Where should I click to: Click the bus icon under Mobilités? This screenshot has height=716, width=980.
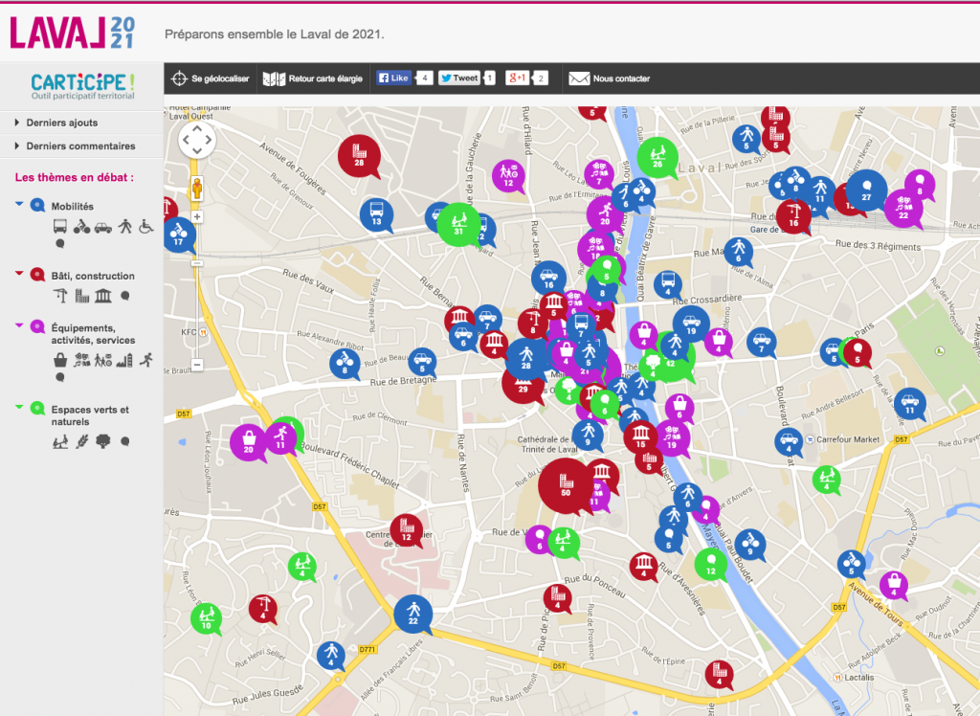pyautogui.click(x=60, y=227)
